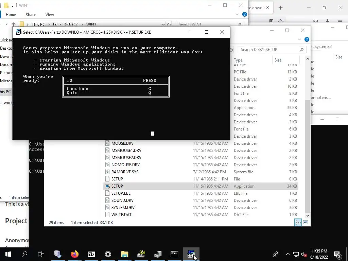The height and width of the screenshot is (261, 348).
Task: Open the View ribbon tab in WIN1 window
Action: coord(50,15)
